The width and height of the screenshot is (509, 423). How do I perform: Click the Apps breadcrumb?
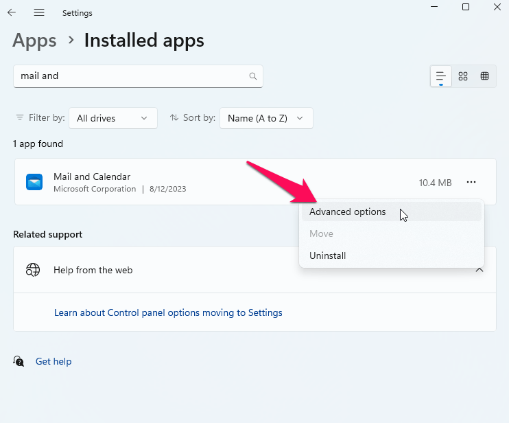[34, 41]
